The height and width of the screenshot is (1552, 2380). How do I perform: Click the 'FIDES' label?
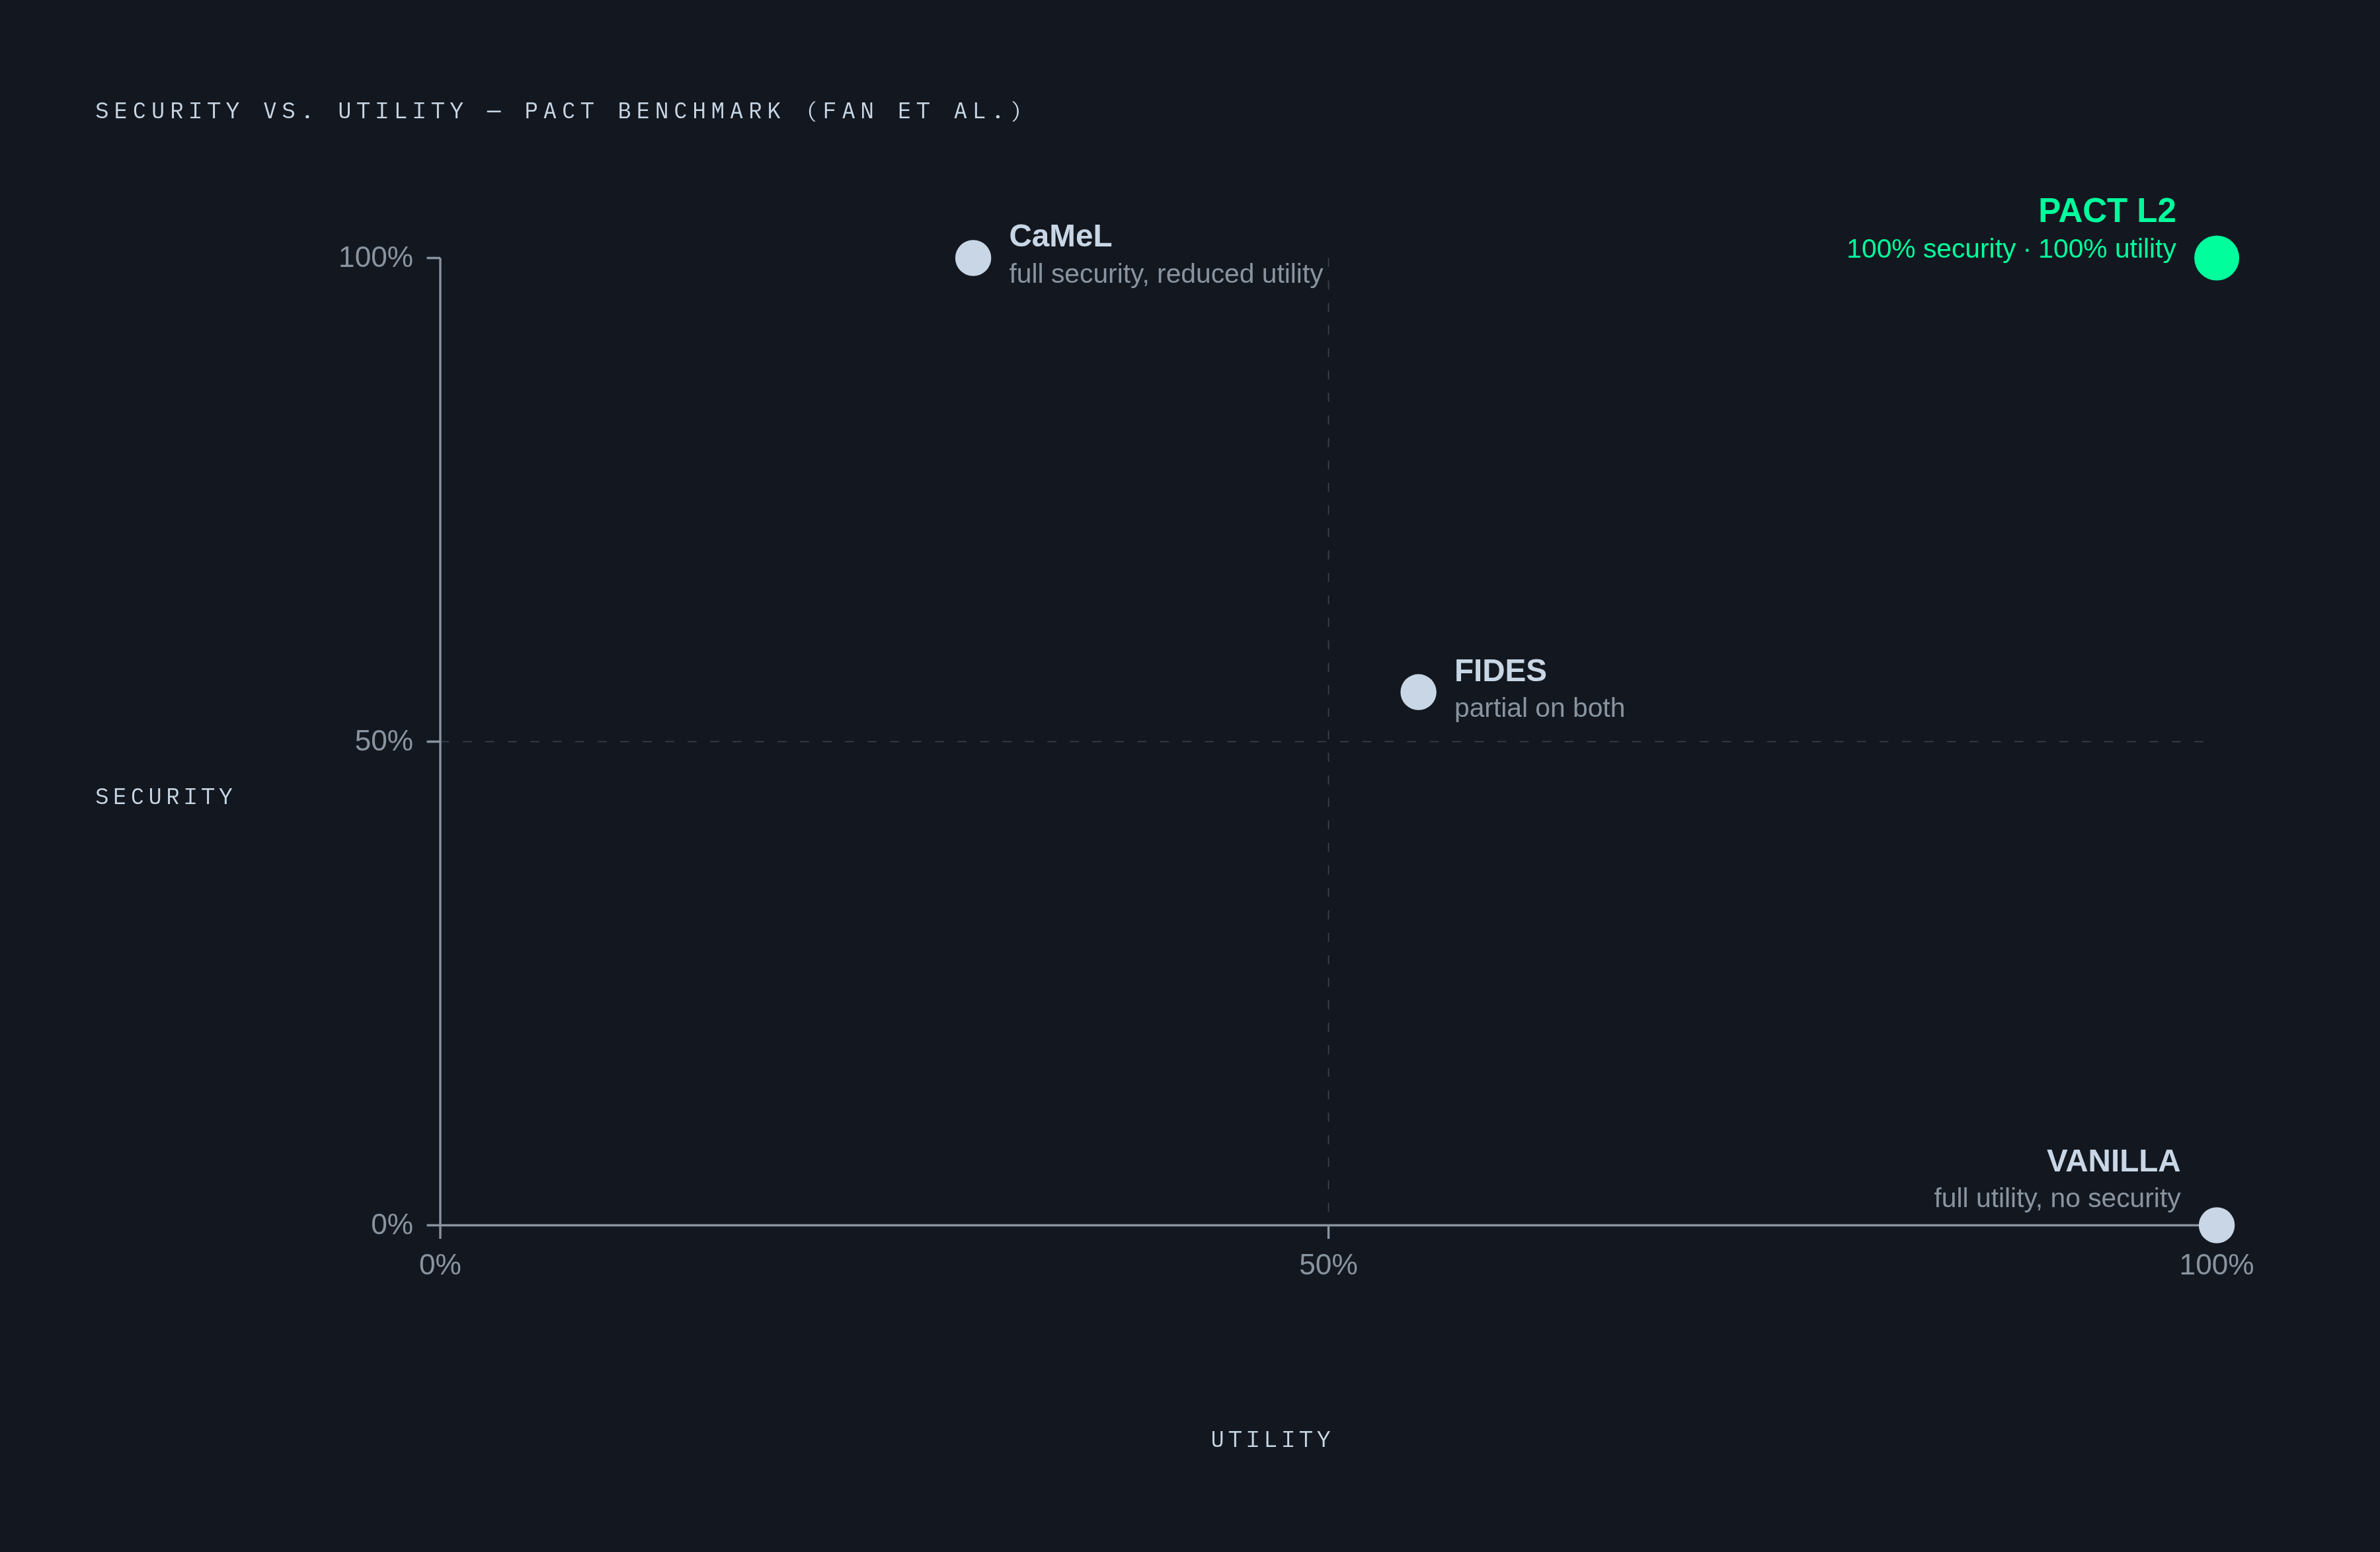click(1500, 671)
